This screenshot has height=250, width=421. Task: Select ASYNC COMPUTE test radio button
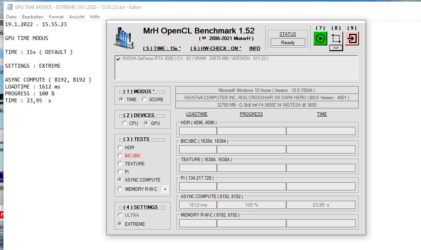click(120, 179)
